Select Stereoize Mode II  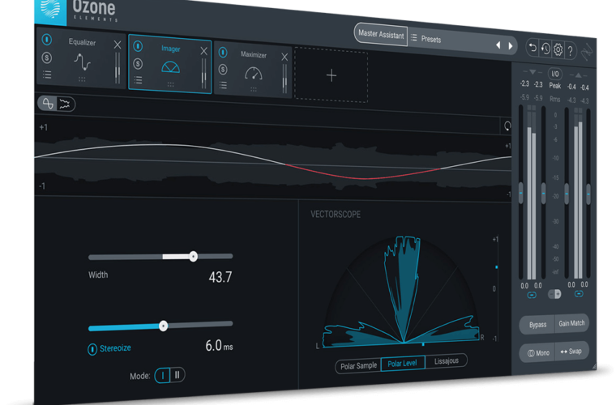pyautogui.click(x=178, y=375)
